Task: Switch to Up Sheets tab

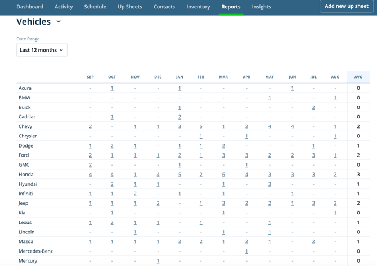Action: (130, 7)
